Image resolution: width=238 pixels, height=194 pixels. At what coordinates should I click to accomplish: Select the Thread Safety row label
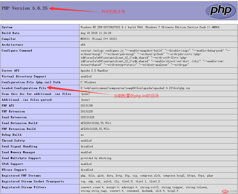tap(13, 140)
